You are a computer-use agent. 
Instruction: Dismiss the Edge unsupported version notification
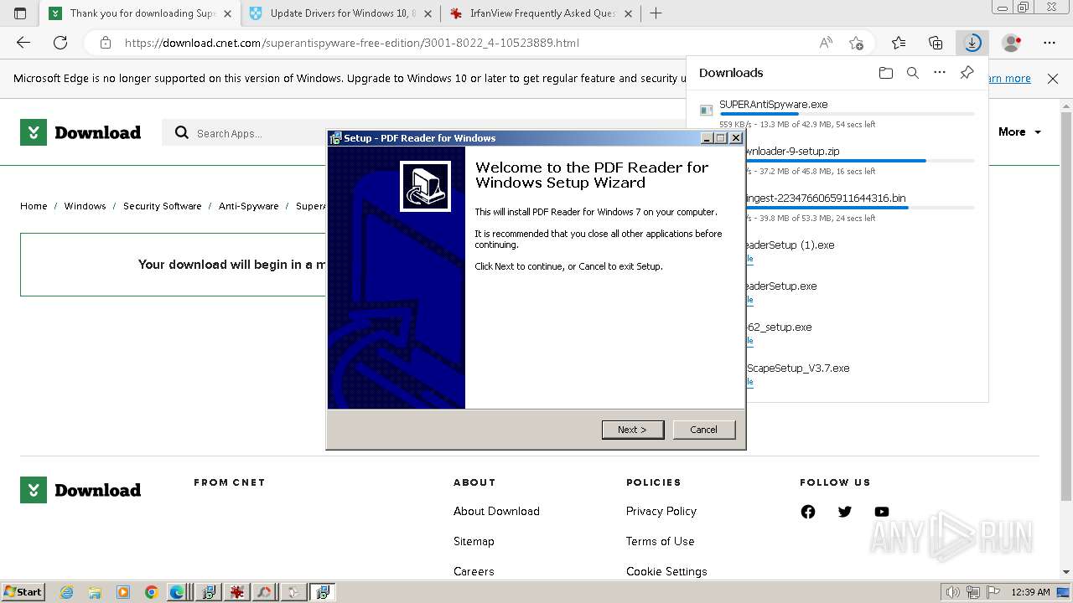pos(1053,79)
